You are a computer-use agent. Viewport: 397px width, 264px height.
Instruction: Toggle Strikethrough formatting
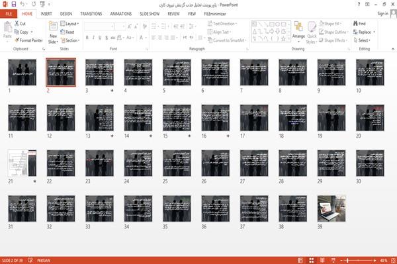tap(113, 38)
